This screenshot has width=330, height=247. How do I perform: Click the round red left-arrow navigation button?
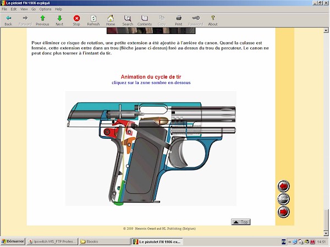283,186
